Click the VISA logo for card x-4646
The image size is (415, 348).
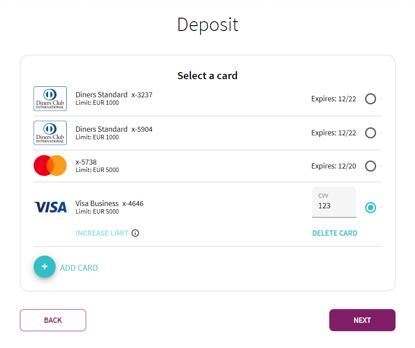click(x=50, y=207)
